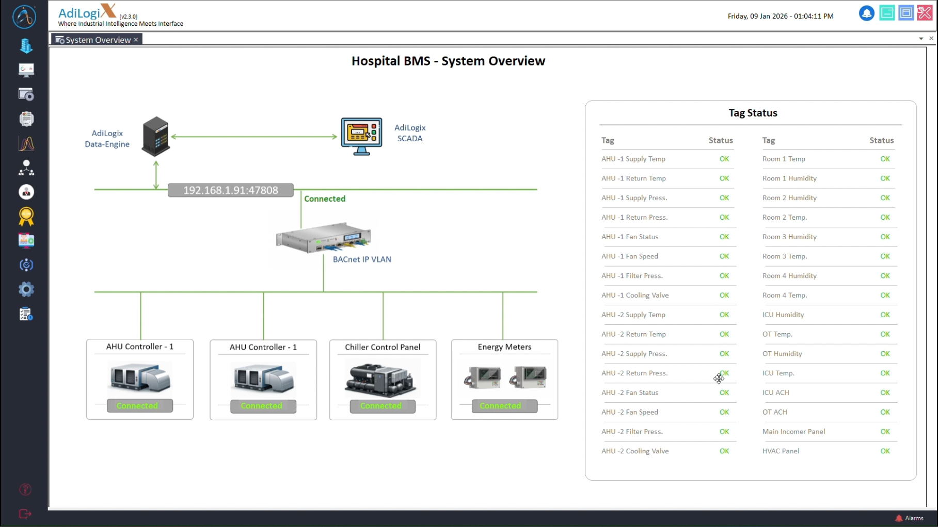Click the logout icon at sidebar bottom
Screen dimensions: 938x527
tap(25, 514)
